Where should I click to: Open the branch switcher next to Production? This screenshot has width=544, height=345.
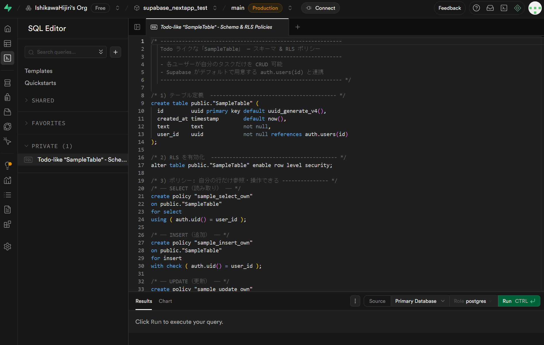tap(290, 8)
